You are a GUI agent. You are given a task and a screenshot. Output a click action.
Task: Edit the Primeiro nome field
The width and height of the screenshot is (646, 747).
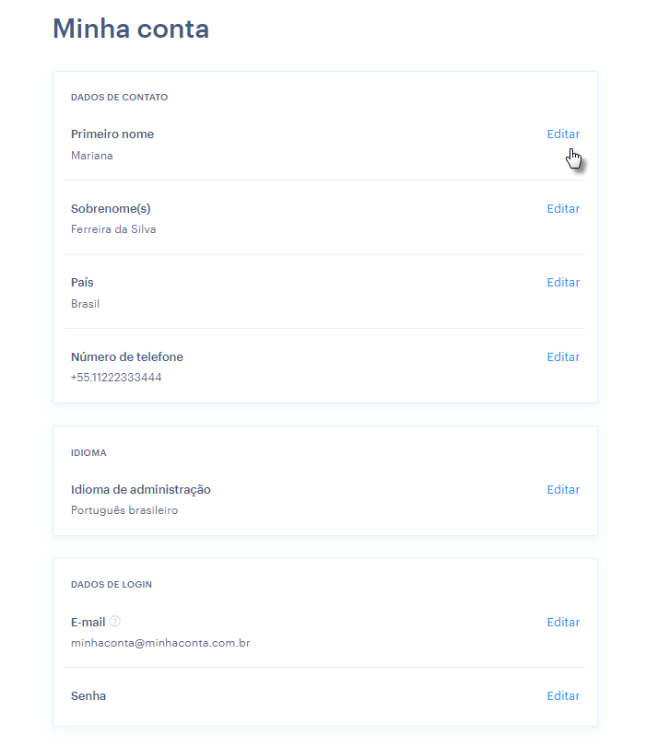[563, 134]
